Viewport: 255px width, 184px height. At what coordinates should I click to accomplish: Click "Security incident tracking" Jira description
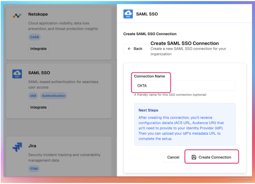tap(64, 157)
